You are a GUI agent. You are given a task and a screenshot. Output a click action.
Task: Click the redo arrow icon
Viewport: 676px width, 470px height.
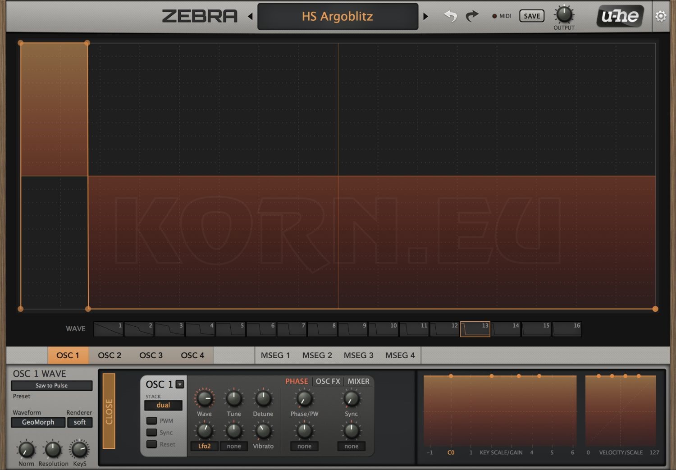[472, 15]
